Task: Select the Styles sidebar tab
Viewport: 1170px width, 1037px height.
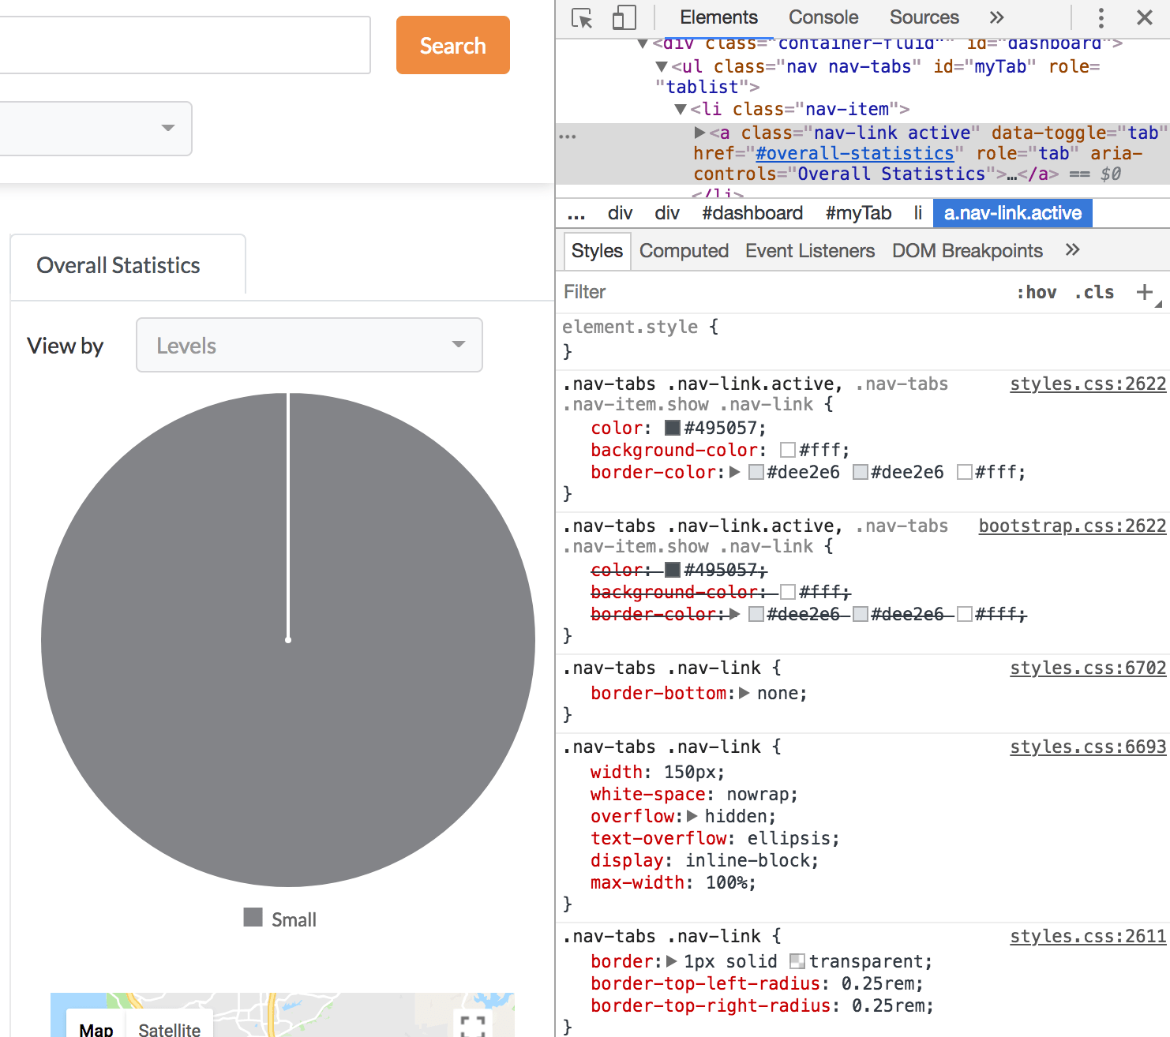Action: (x=597, y=251)
